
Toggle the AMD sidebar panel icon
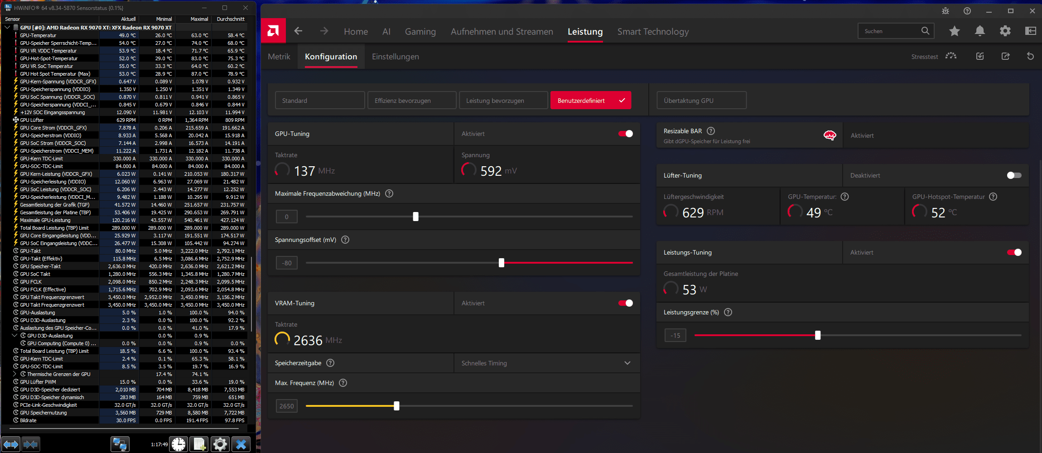[x=1031, y=31]
